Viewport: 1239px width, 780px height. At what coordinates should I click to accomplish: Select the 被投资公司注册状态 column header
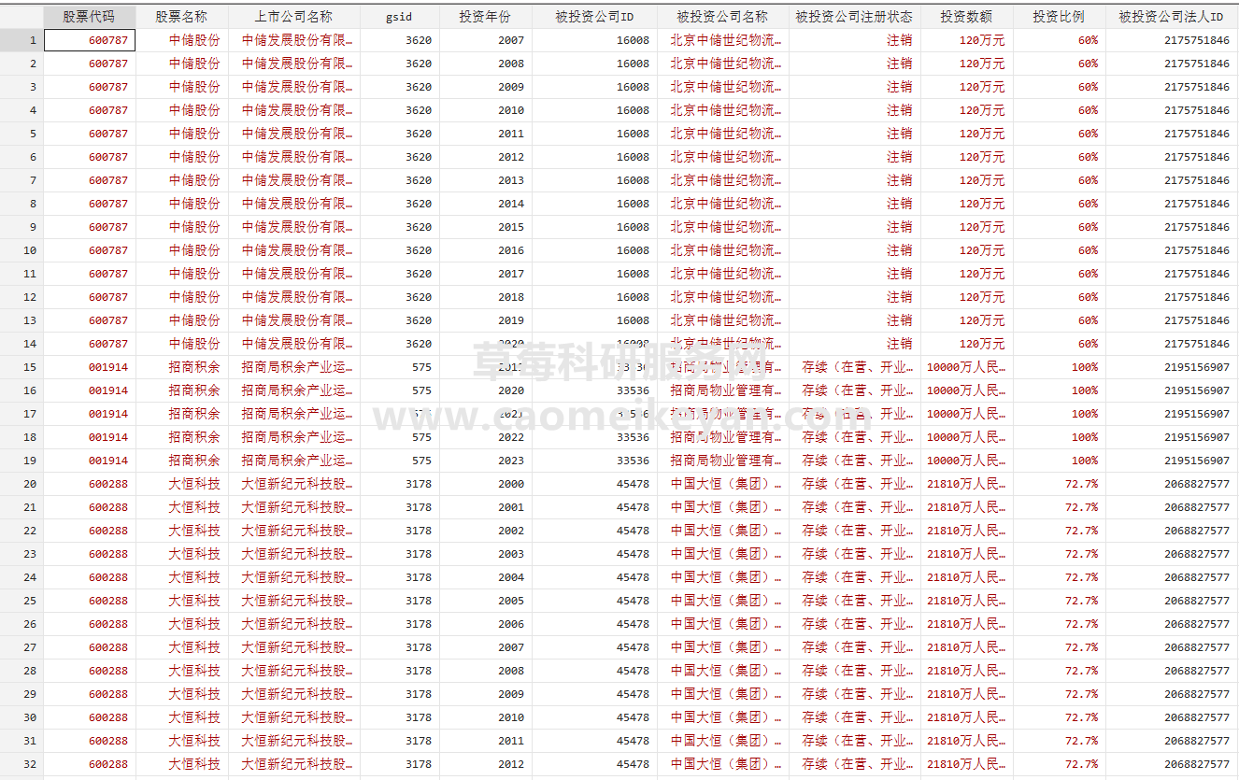click(x=855, y=17)
